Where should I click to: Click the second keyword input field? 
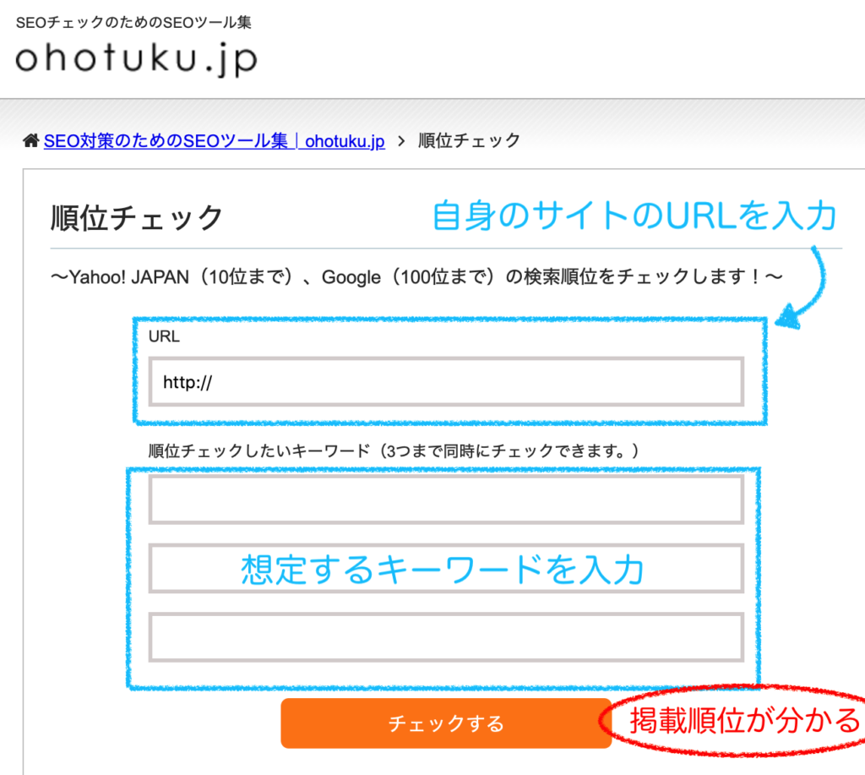click(446, 569)
